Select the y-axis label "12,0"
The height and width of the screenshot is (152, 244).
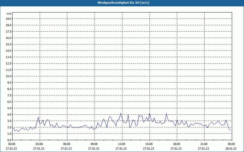tap(9, 63)
